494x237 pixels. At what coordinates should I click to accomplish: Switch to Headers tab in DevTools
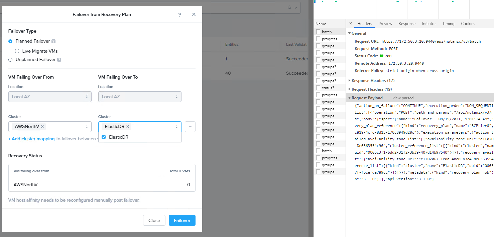(365, 24)
